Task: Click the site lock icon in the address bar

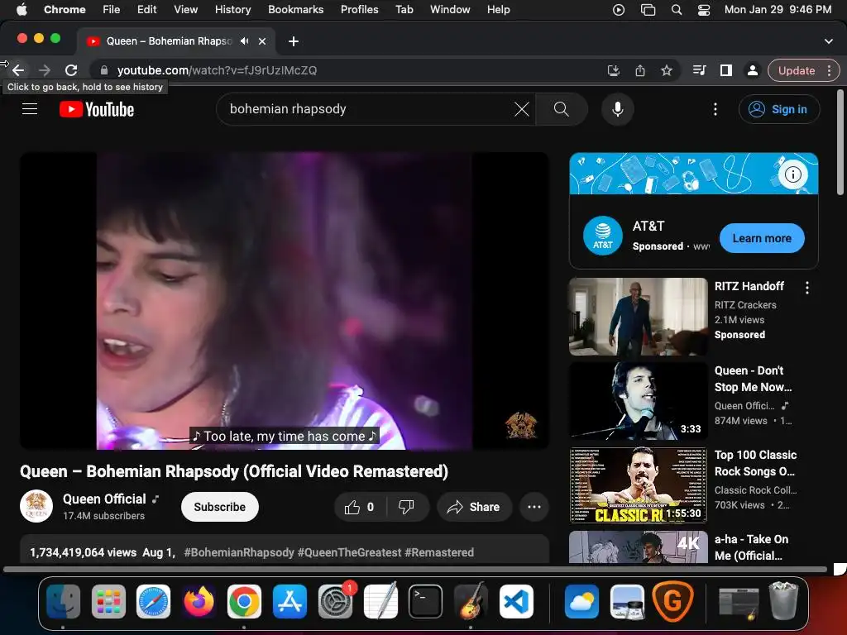Action: (104, 70)
